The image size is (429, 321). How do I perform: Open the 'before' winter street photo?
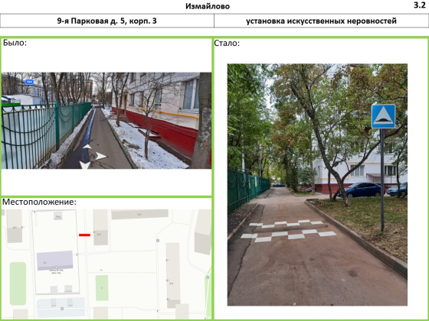[x=106, y=121]
